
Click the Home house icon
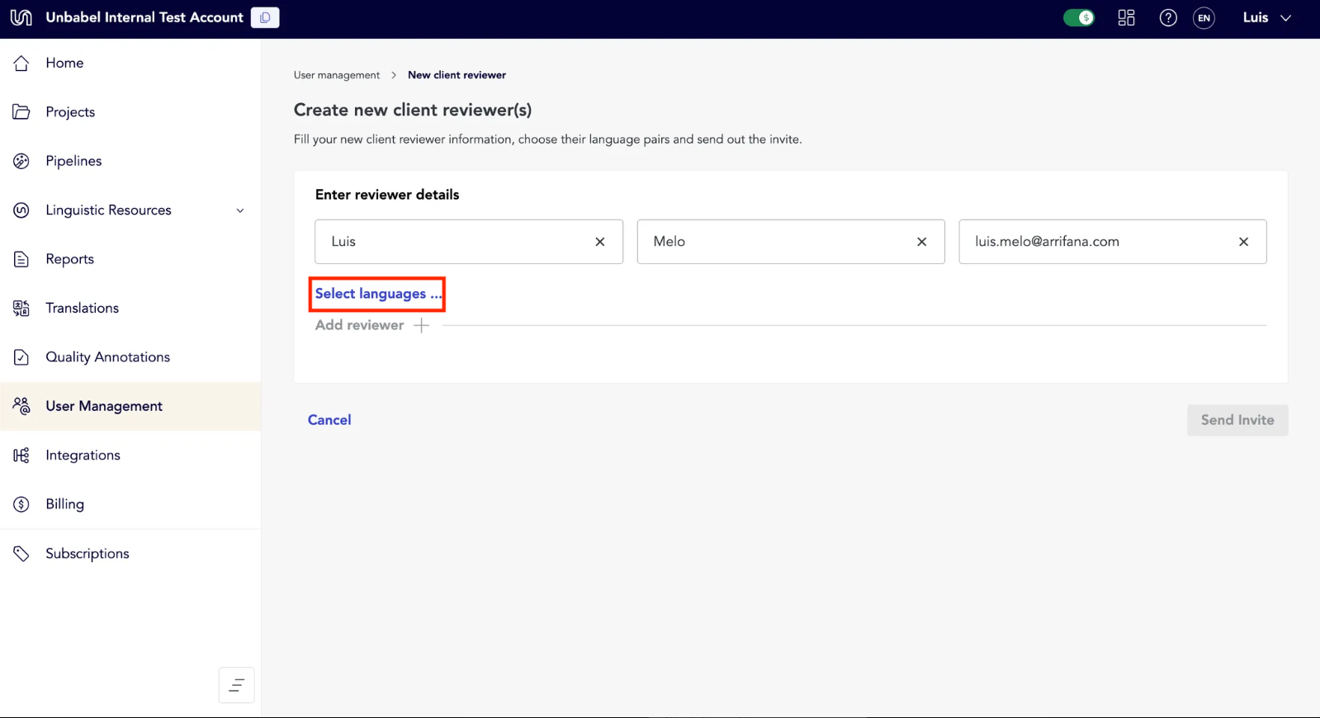(x=21, y=63)
